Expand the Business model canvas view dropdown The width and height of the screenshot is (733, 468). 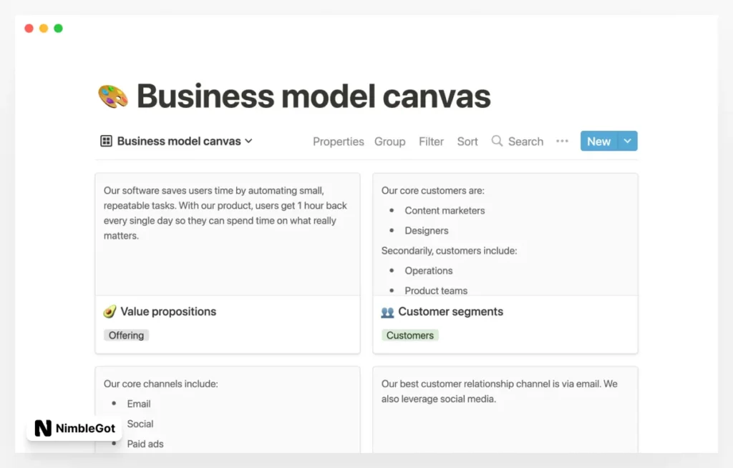coord(249,141)
